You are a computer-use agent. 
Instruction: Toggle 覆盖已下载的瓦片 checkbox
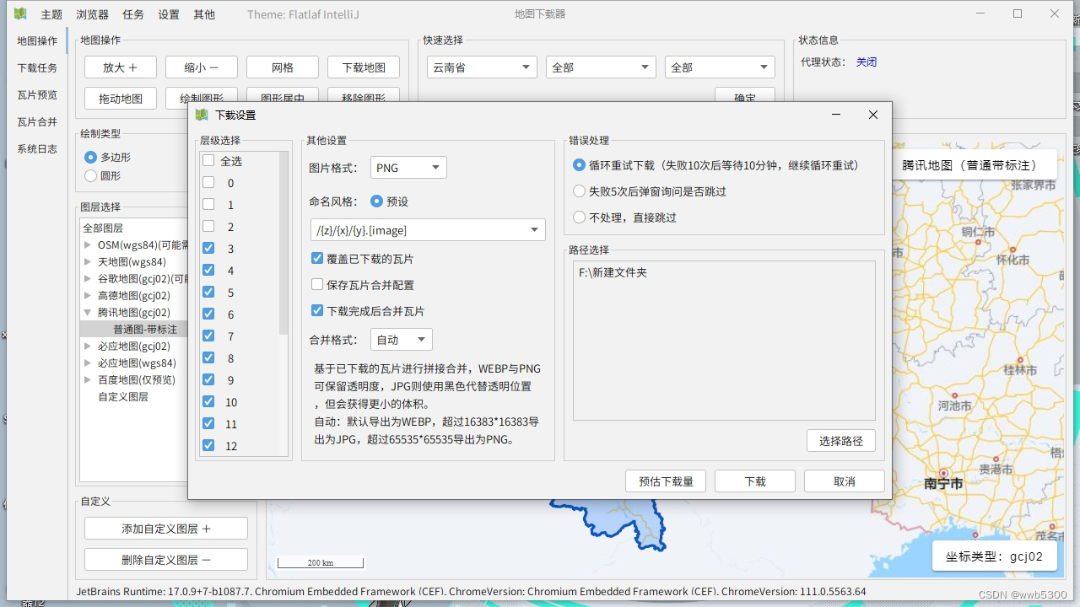317,258
